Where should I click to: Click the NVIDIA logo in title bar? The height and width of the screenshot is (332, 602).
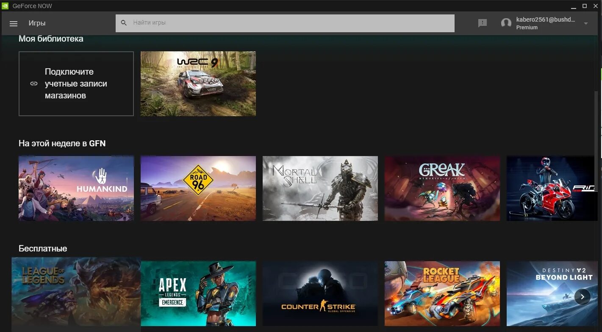point(5,6)
